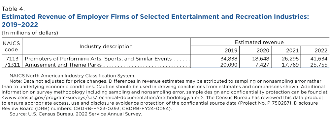Select the 18,648 revenue value
Viewport: 330px width, 123px height.
pos(261,59)
